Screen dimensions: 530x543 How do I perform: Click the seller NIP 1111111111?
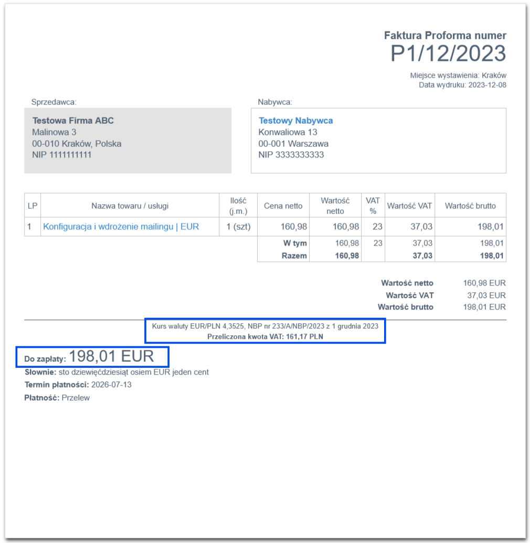[62, 155]
